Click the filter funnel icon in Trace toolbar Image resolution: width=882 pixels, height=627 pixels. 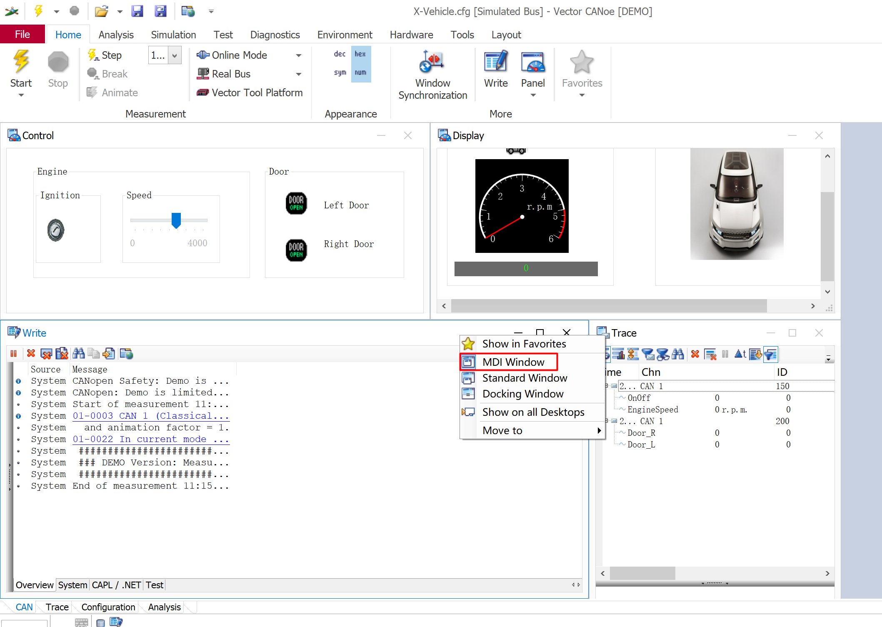tap(771, 354)
